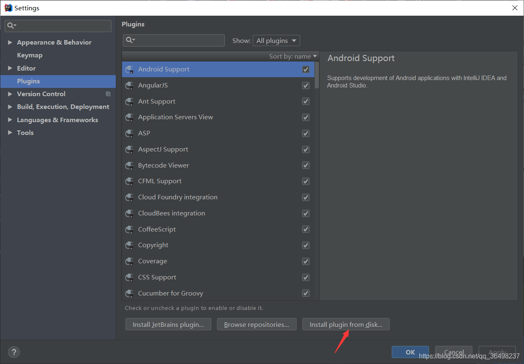Open the help question mark button
Viewport: 524px width, 364px height.
[x=14, y=352]
